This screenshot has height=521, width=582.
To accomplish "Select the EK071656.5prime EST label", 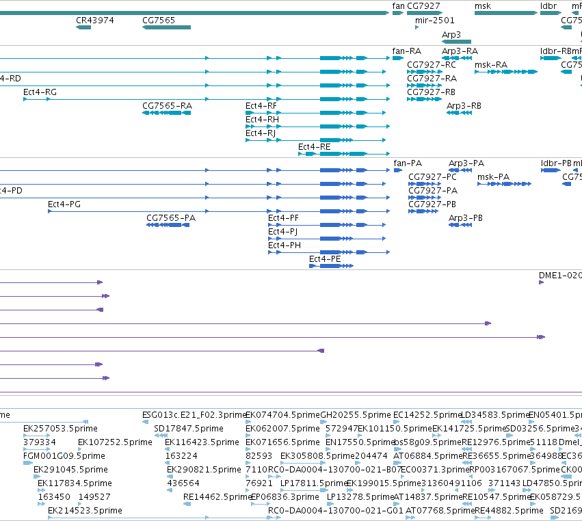I will click(282, 442).
